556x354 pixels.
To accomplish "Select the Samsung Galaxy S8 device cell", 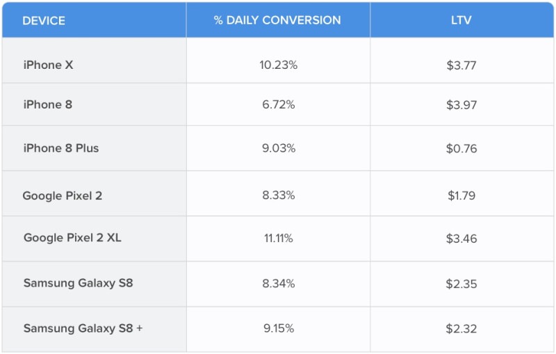I will point(78,283).
